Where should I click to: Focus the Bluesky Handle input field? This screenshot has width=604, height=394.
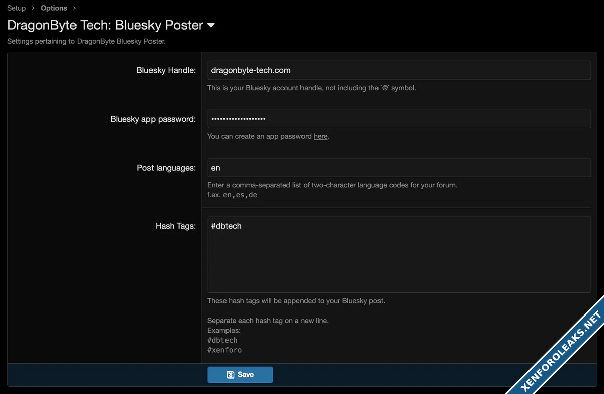[399, 70]
